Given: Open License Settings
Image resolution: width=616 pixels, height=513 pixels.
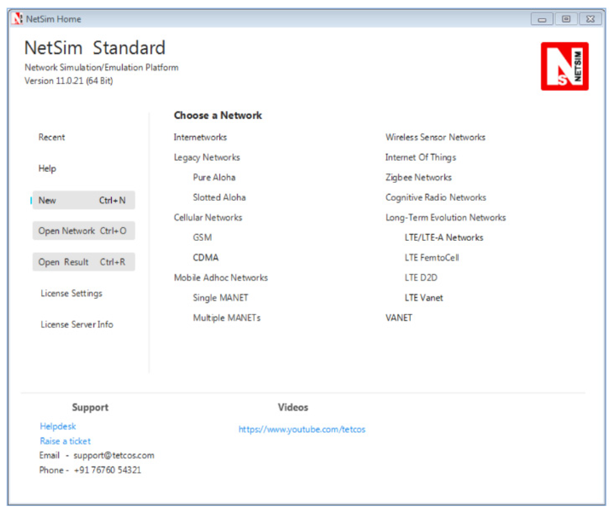Looking at the screenshot, I should coord(72,293).
